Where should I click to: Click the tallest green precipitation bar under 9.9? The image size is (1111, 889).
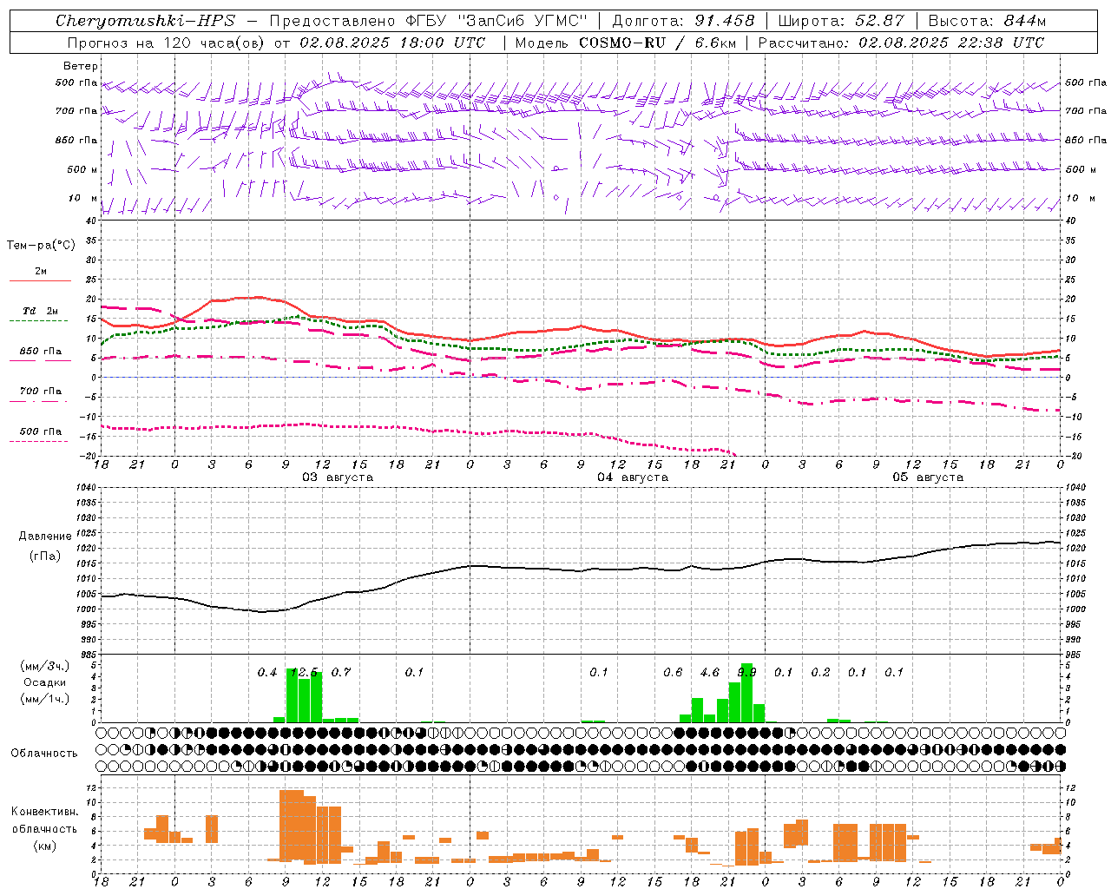point(746,693)
